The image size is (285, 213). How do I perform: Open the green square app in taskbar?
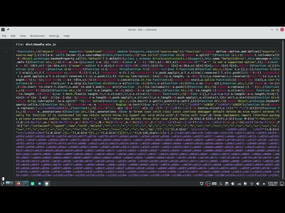click(x=33, y=184)
